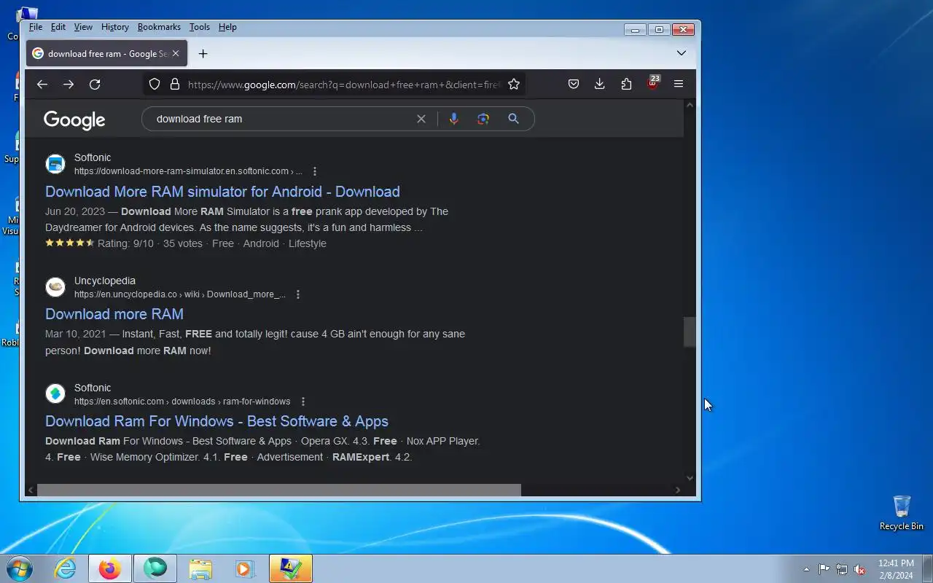The image size is (933, 583).
Task: Go forward to next page
Action: tap(69, 85)
